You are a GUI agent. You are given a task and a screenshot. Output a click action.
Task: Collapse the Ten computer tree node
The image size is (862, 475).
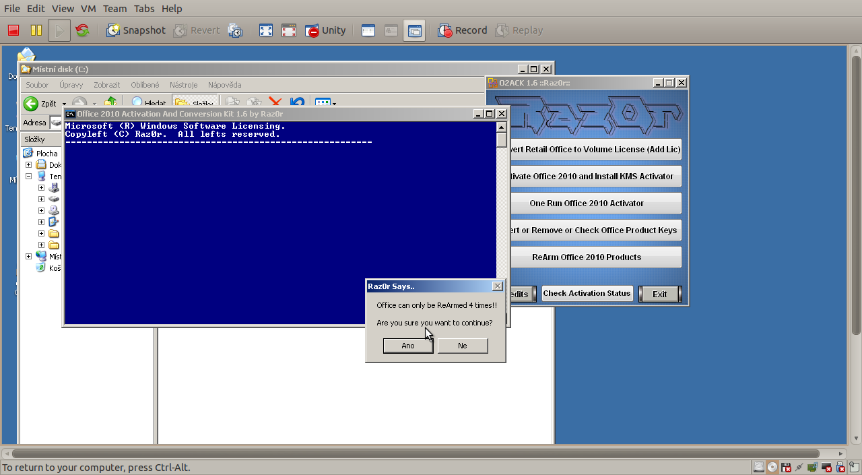pos(29,177)
